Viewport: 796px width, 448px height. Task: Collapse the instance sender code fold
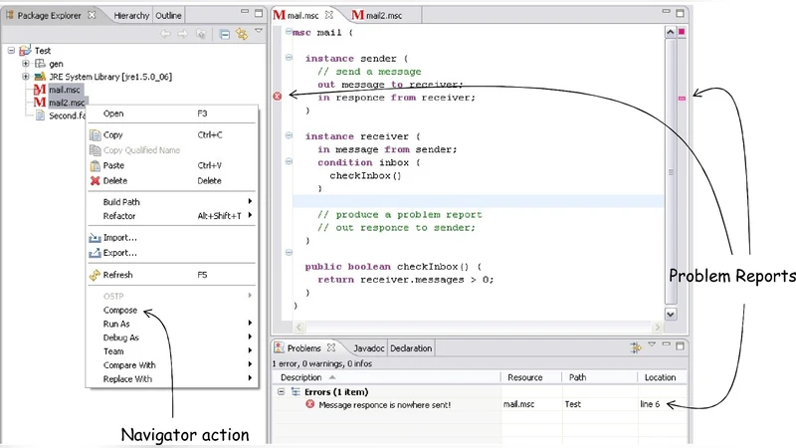click(289, 59)
